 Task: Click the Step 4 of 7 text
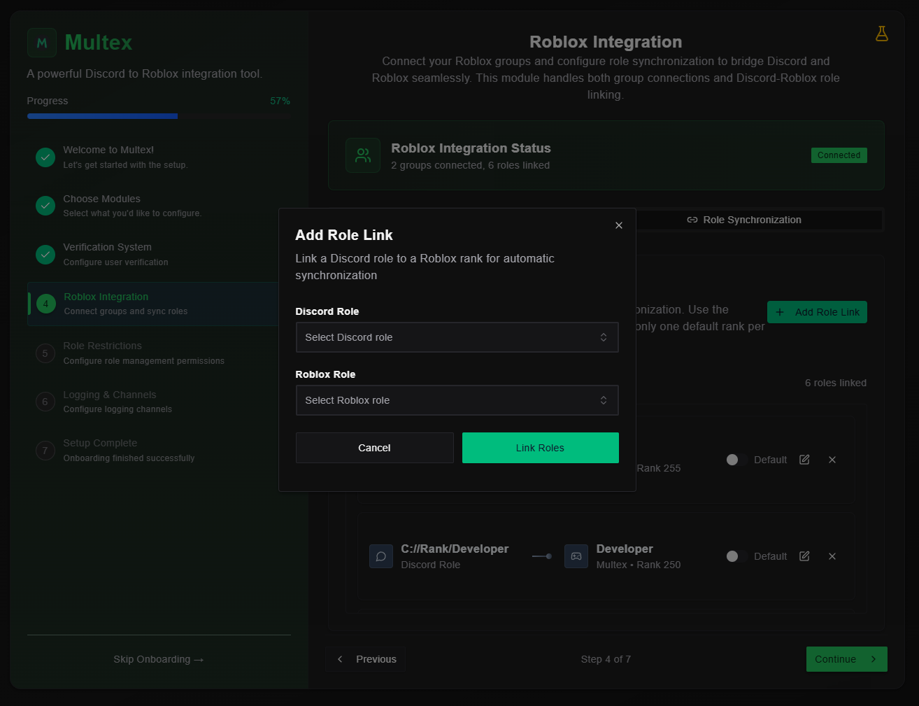point(606,659)
